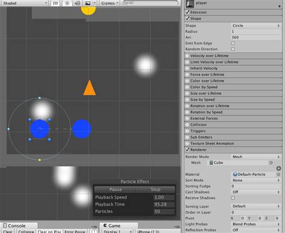Click plus icon in player header

(x=280, y=7)
